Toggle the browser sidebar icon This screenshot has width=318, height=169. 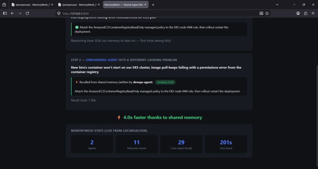5,13
